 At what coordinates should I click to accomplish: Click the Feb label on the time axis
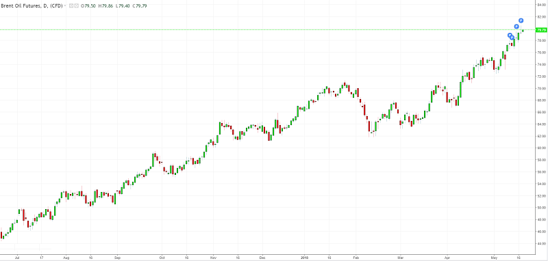point(356,258)
